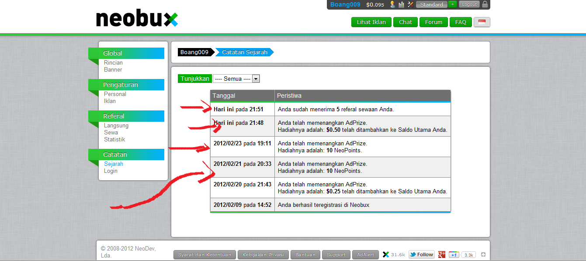The image size is (586, 261).
Task: Click the Catatan Sejarah breadcrumb
Action: coord(245,52)
